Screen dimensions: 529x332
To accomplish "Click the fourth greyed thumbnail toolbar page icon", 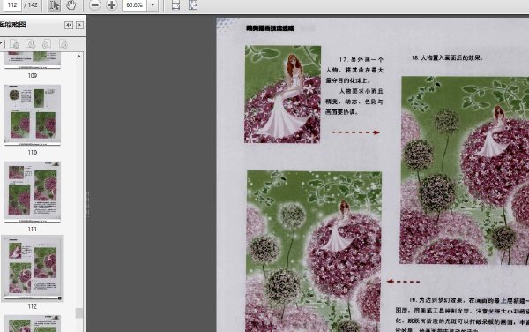I will point(63,44).
